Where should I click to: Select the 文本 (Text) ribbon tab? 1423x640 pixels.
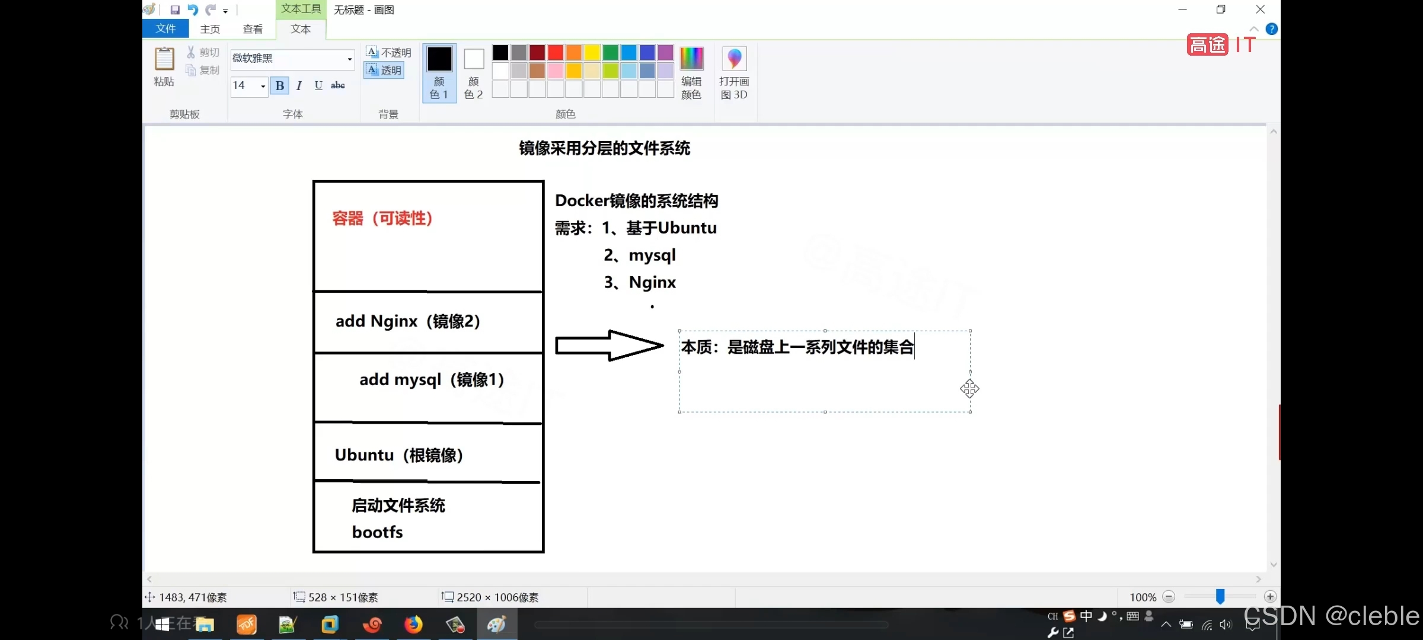[301, 29]
